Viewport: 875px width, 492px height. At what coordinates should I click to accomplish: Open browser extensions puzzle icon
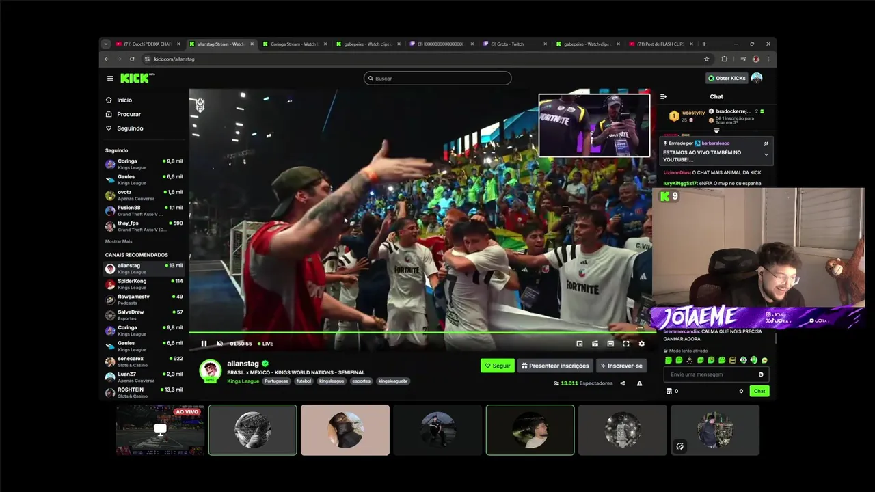click(x=725, y=59)
